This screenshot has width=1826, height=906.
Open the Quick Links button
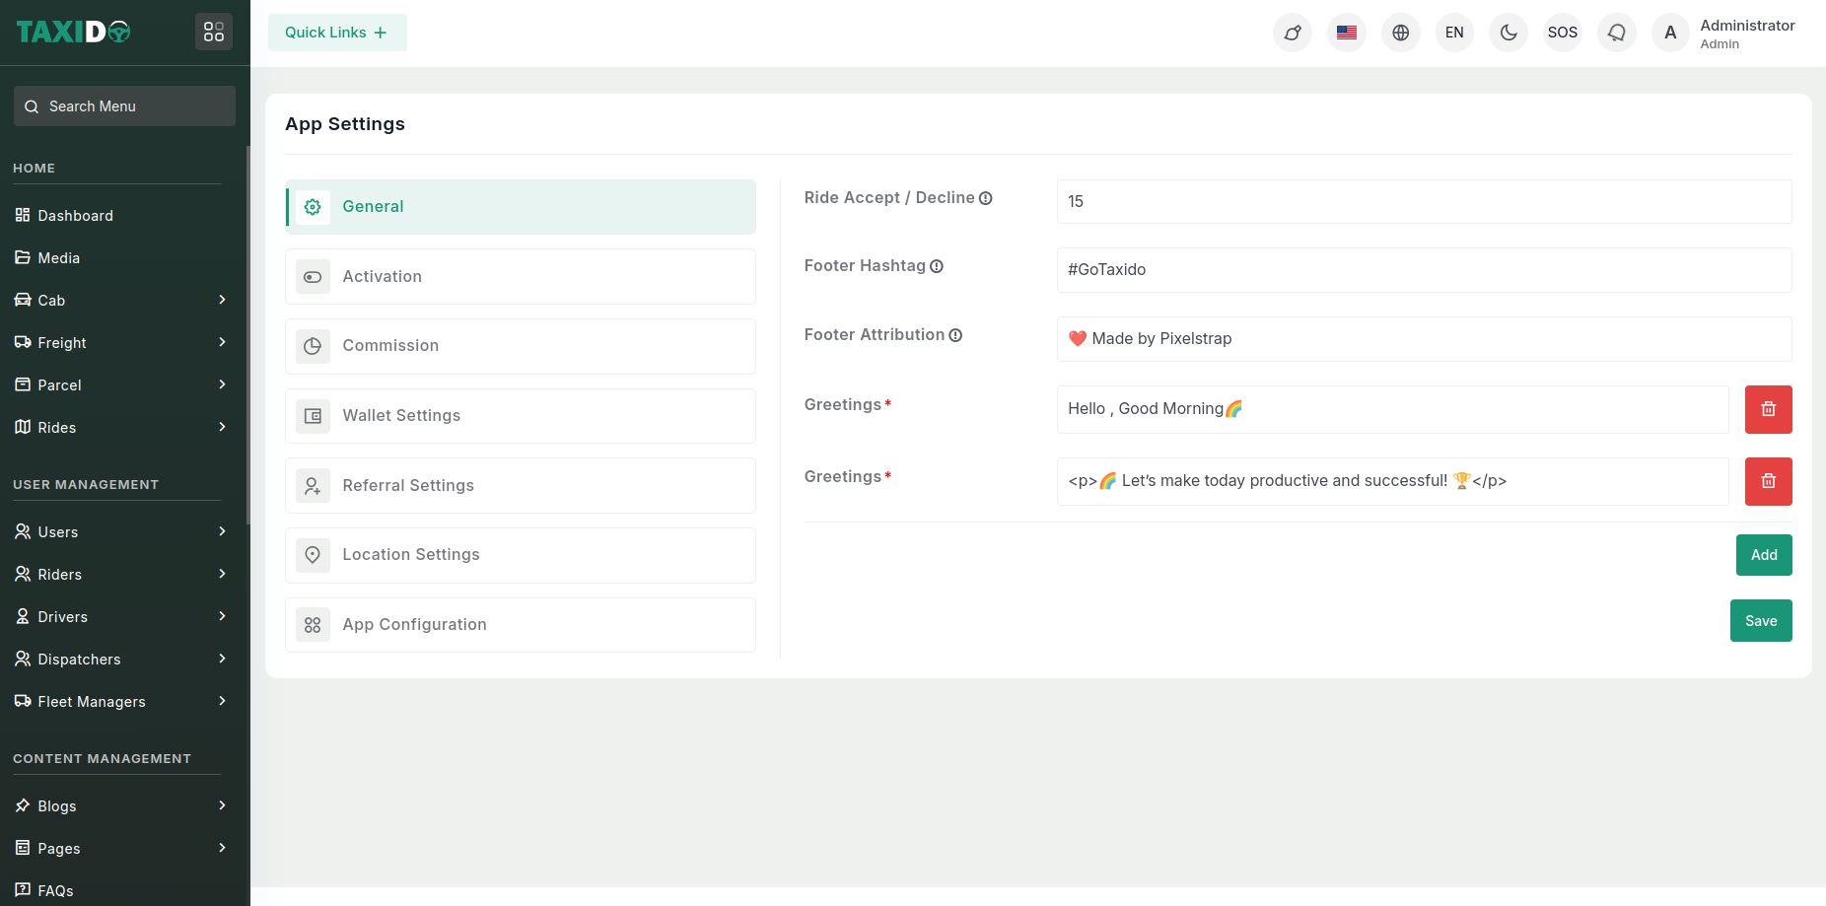point(336,33)
